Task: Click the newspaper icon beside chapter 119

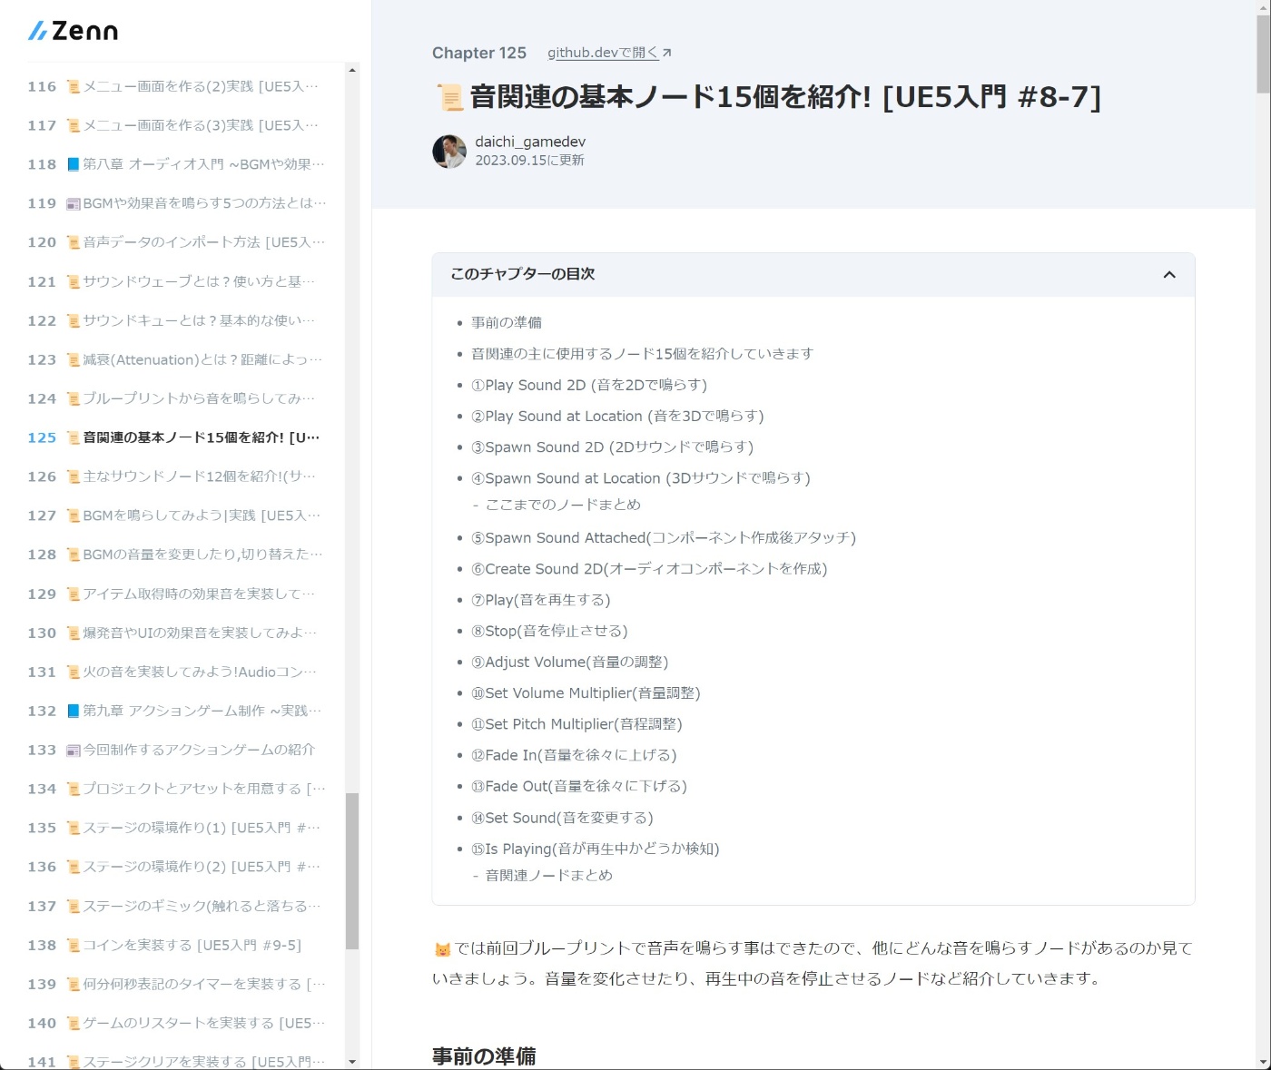Action: 71,203
